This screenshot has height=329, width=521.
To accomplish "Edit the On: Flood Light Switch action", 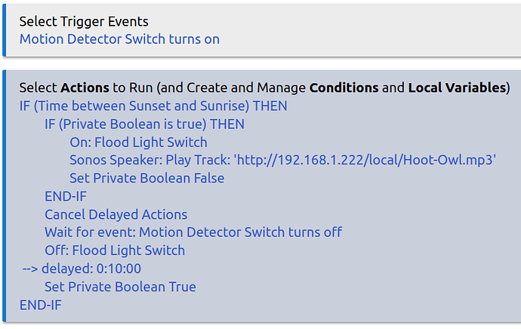I will pyautogui.click(x=138, y=142).
